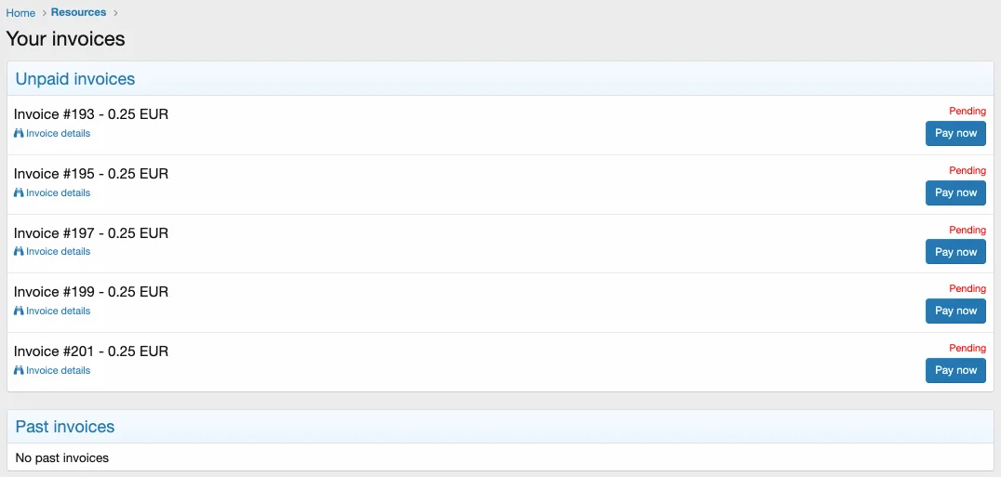Screen dimensions: 1001x477
Task: Click binoculars icon for Invoice #195
Action: click(19, 192)
